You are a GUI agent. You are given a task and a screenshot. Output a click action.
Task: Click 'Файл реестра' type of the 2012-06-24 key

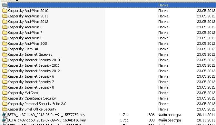pos(170,115)
